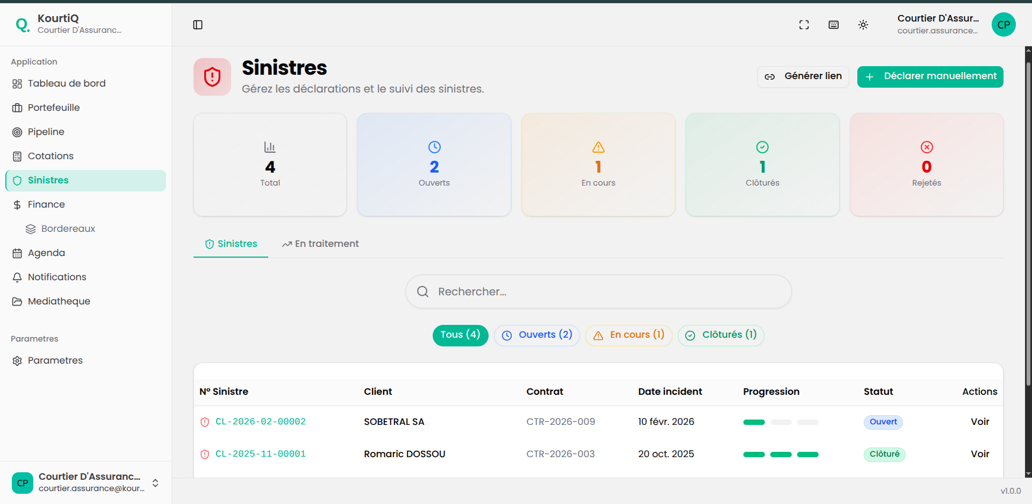This screenshot has width=1032, height=504.
Task: Collapse the sidebar with the panel toggle
Action: [198, 25]
